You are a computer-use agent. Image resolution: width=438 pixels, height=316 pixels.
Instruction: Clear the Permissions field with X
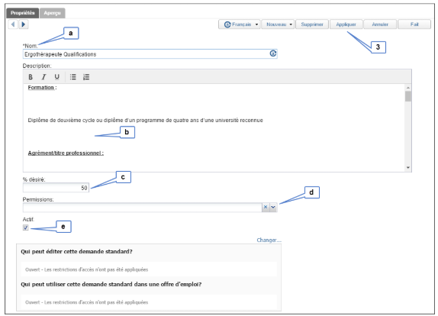click(266, 208)
